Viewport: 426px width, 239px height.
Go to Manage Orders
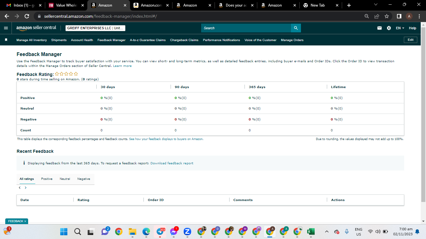coord(292,40)
